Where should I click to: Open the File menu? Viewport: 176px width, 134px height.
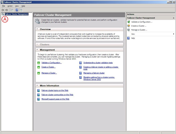click(3, 6)
